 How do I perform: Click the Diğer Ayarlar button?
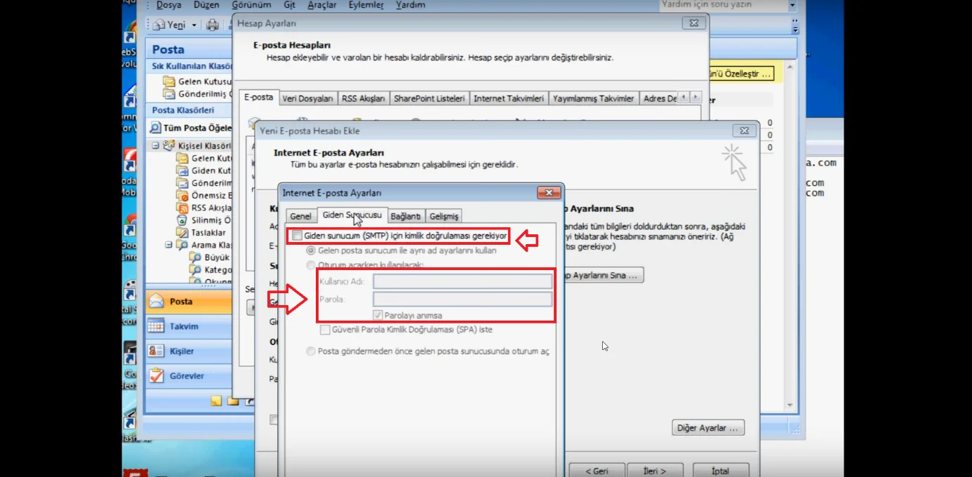pyautogui.click(x=707, y=428)
